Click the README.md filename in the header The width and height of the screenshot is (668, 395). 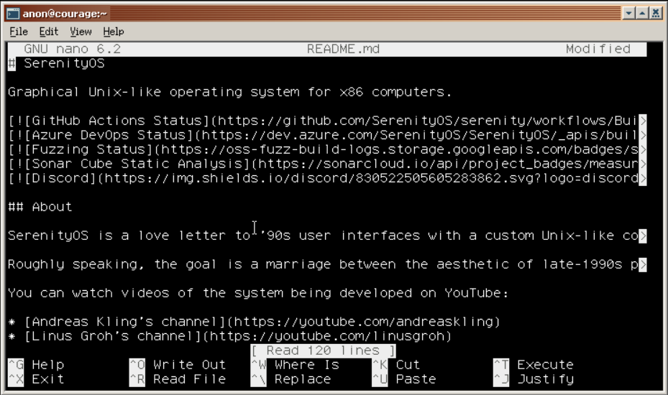[x=344, y=49]
